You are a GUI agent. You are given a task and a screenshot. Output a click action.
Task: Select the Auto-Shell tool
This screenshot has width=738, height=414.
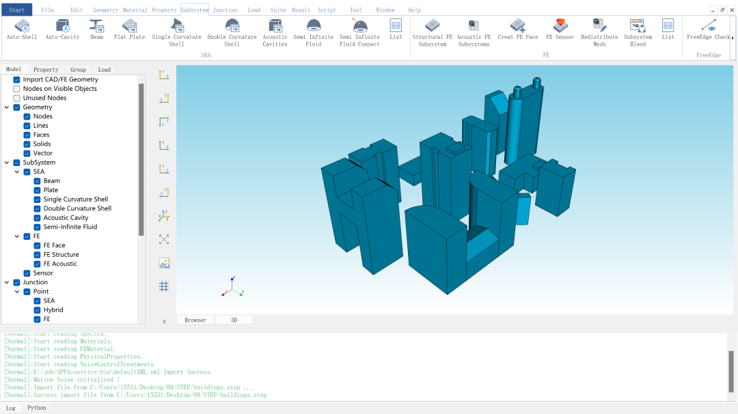click(22, 29)
